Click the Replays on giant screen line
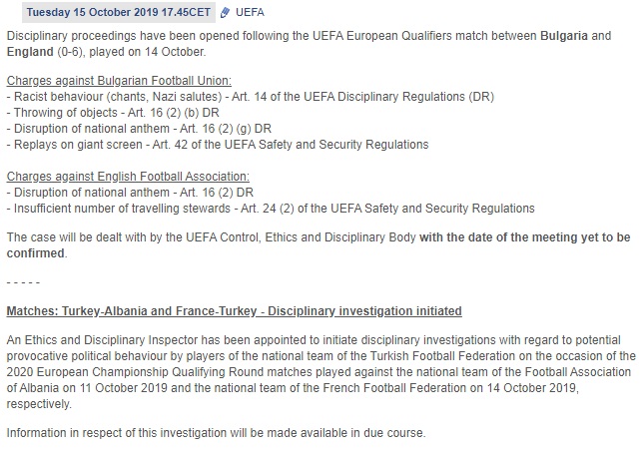Viewport: 643px width, 457px height. tap(218, 145)
